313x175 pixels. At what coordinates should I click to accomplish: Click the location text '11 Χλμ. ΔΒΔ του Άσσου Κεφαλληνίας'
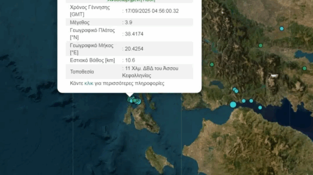point(150,72)
